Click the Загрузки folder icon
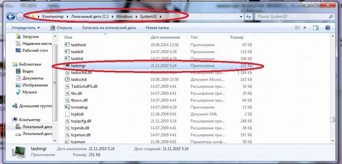The width and height of the screenshot is (342, 164). tap(18, 37)
